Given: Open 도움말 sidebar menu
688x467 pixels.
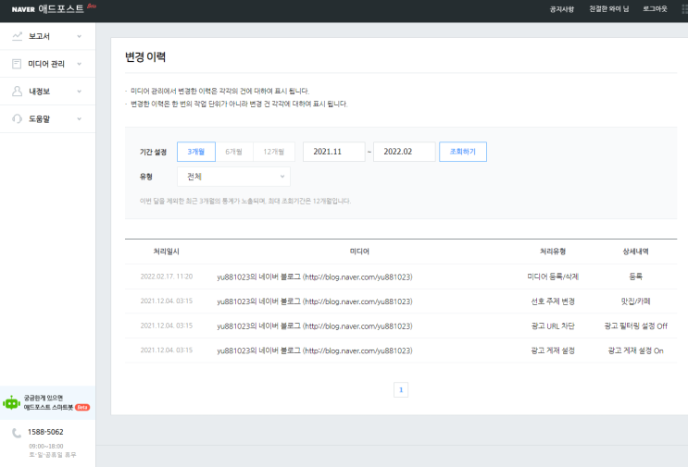Looking at the screenshot, I should [48, 118].
